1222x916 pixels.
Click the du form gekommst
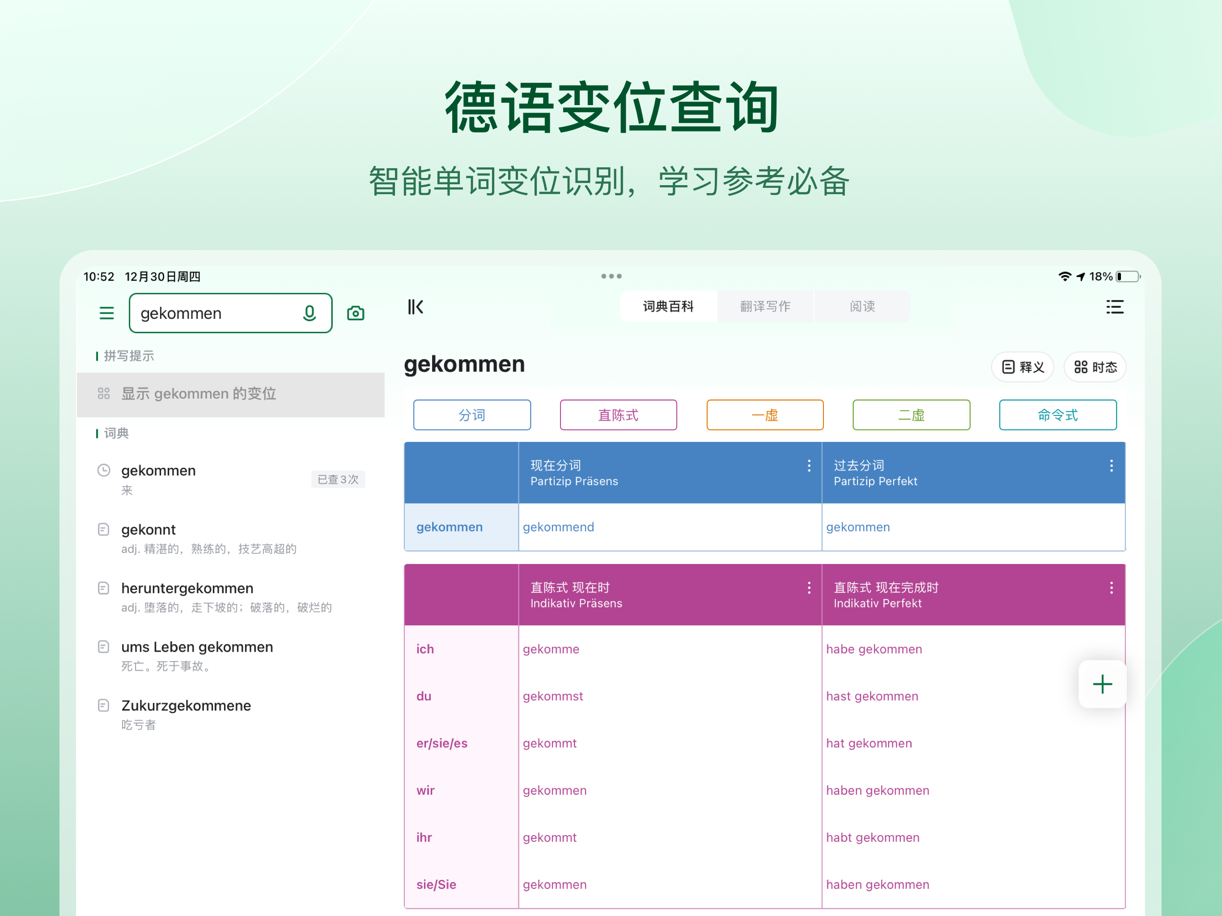pos(553,696)
